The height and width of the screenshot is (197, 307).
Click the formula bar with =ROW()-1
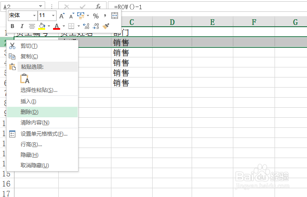tap(207, 7)
